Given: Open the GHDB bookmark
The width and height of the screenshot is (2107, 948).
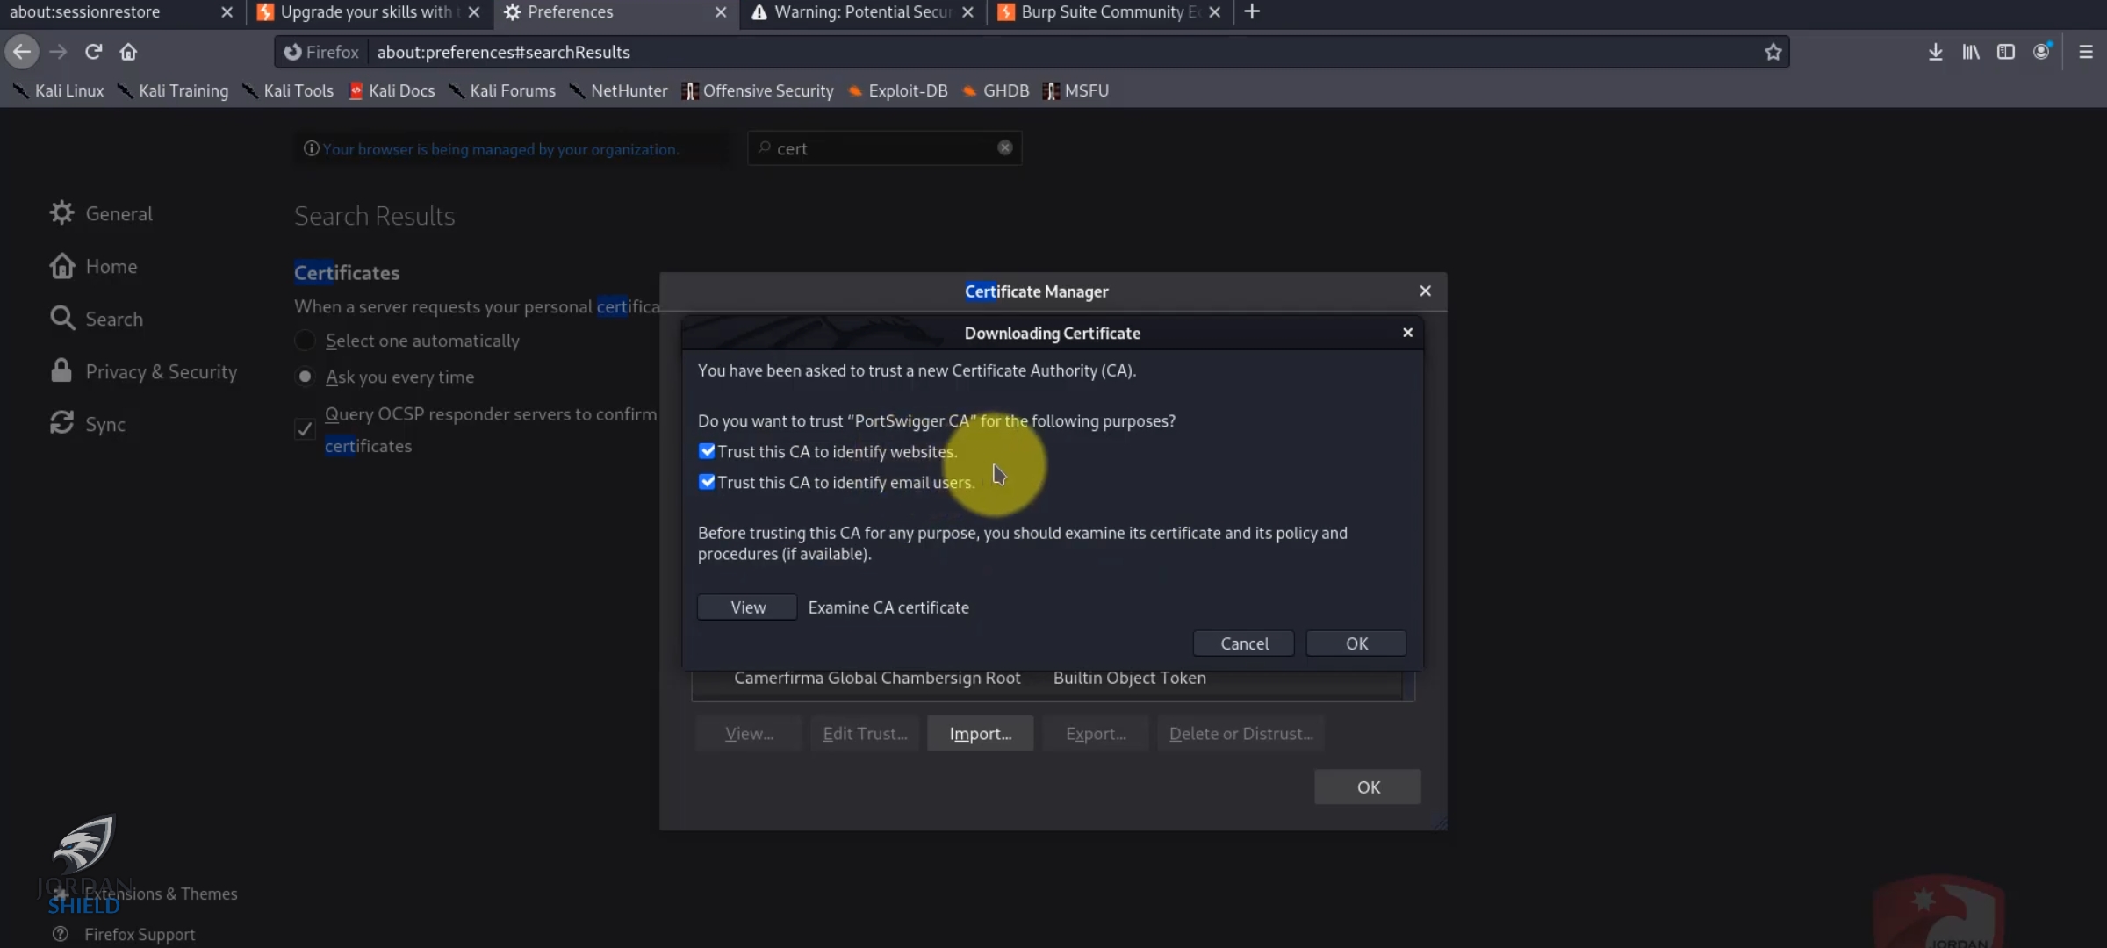Looking at the screenshot, I should 996,90.
